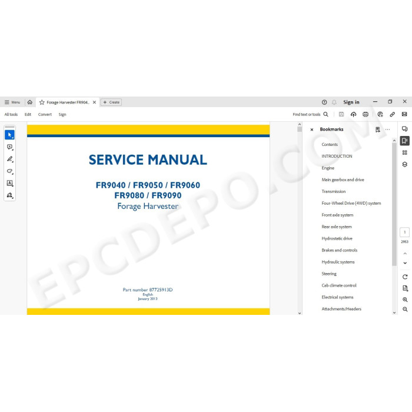Print the document with printer icon
This screenshot has width=412, height=412.
tap(366, 114)
